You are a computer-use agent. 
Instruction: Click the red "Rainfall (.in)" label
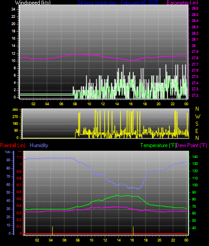(x=13, y=145)
